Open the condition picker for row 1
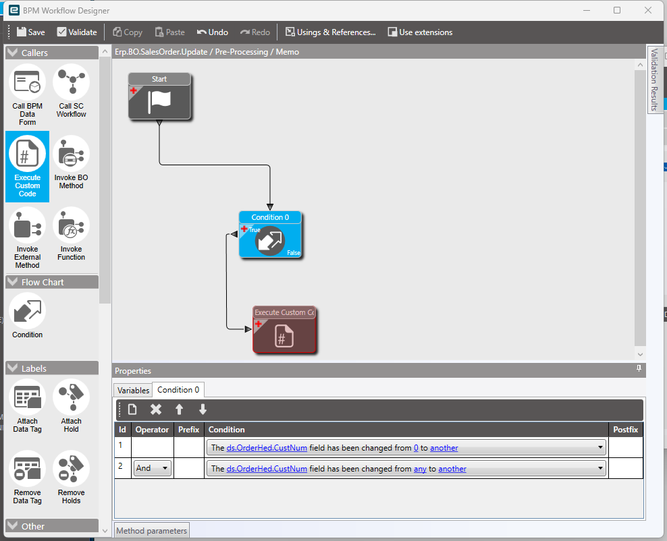 point(600,447)
